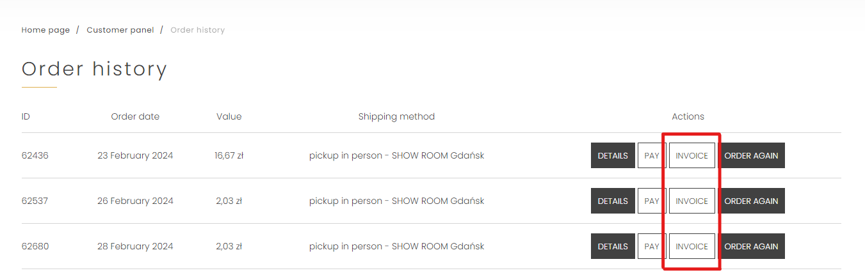Order again for order 62436
This screenshot has height=273, width=865.
pos(752,155)
